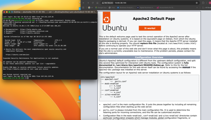Click 'System restart required' line in terminal
The image size is (211, 120).
pyautogui.click(x=17, y=74)
